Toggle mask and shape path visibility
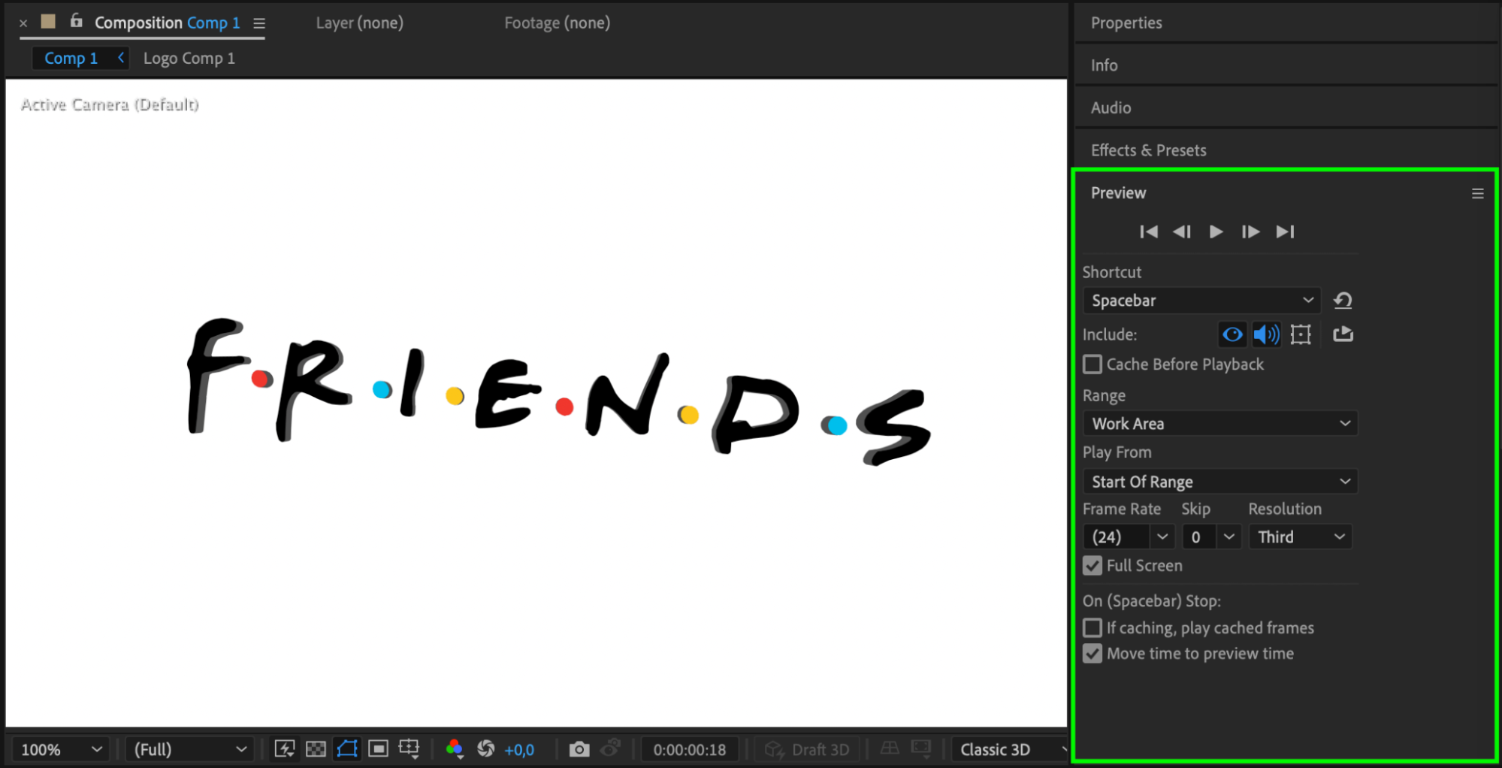 click(x=347, y=748)
